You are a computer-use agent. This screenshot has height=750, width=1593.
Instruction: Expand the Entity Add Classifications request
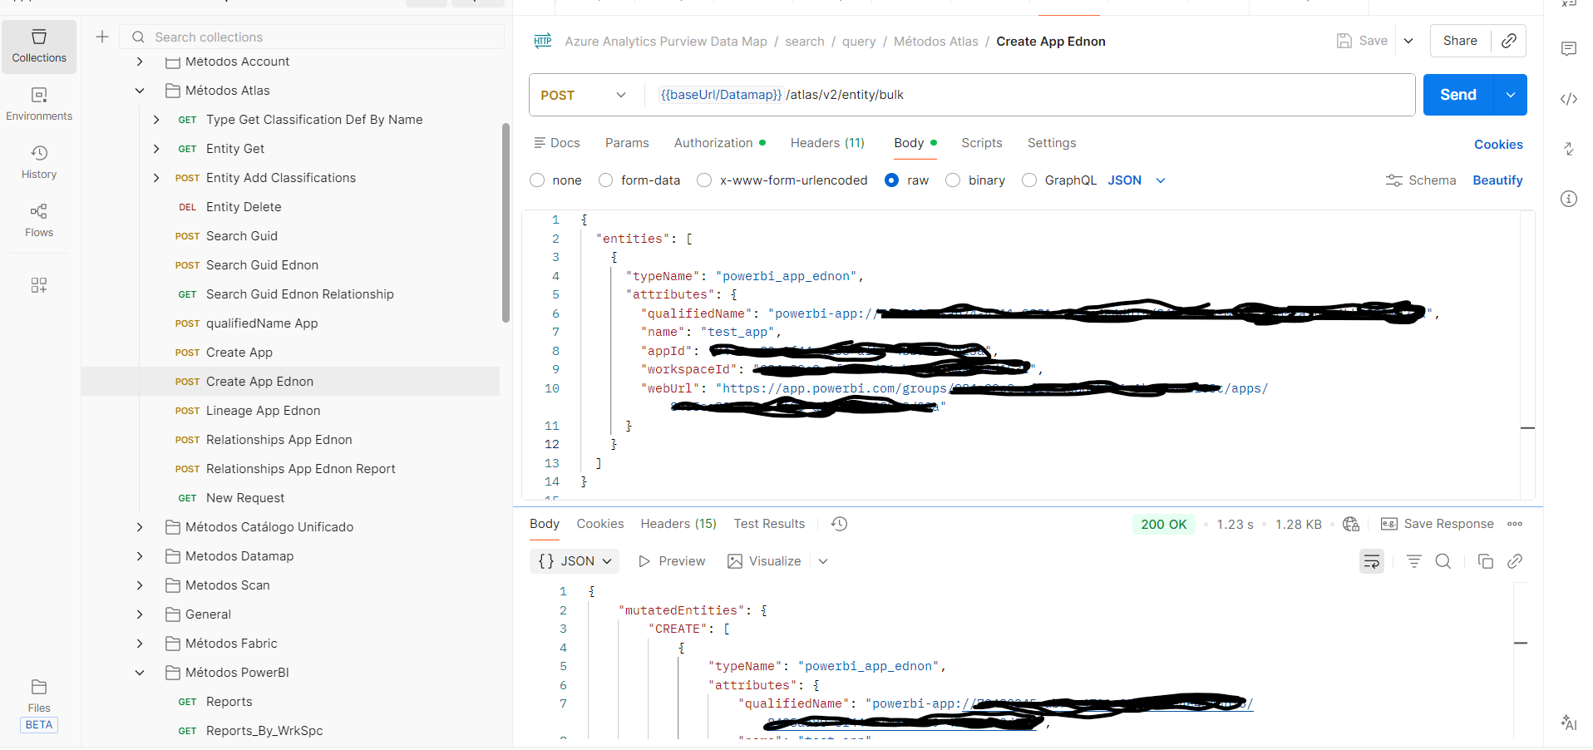point(156,178)
